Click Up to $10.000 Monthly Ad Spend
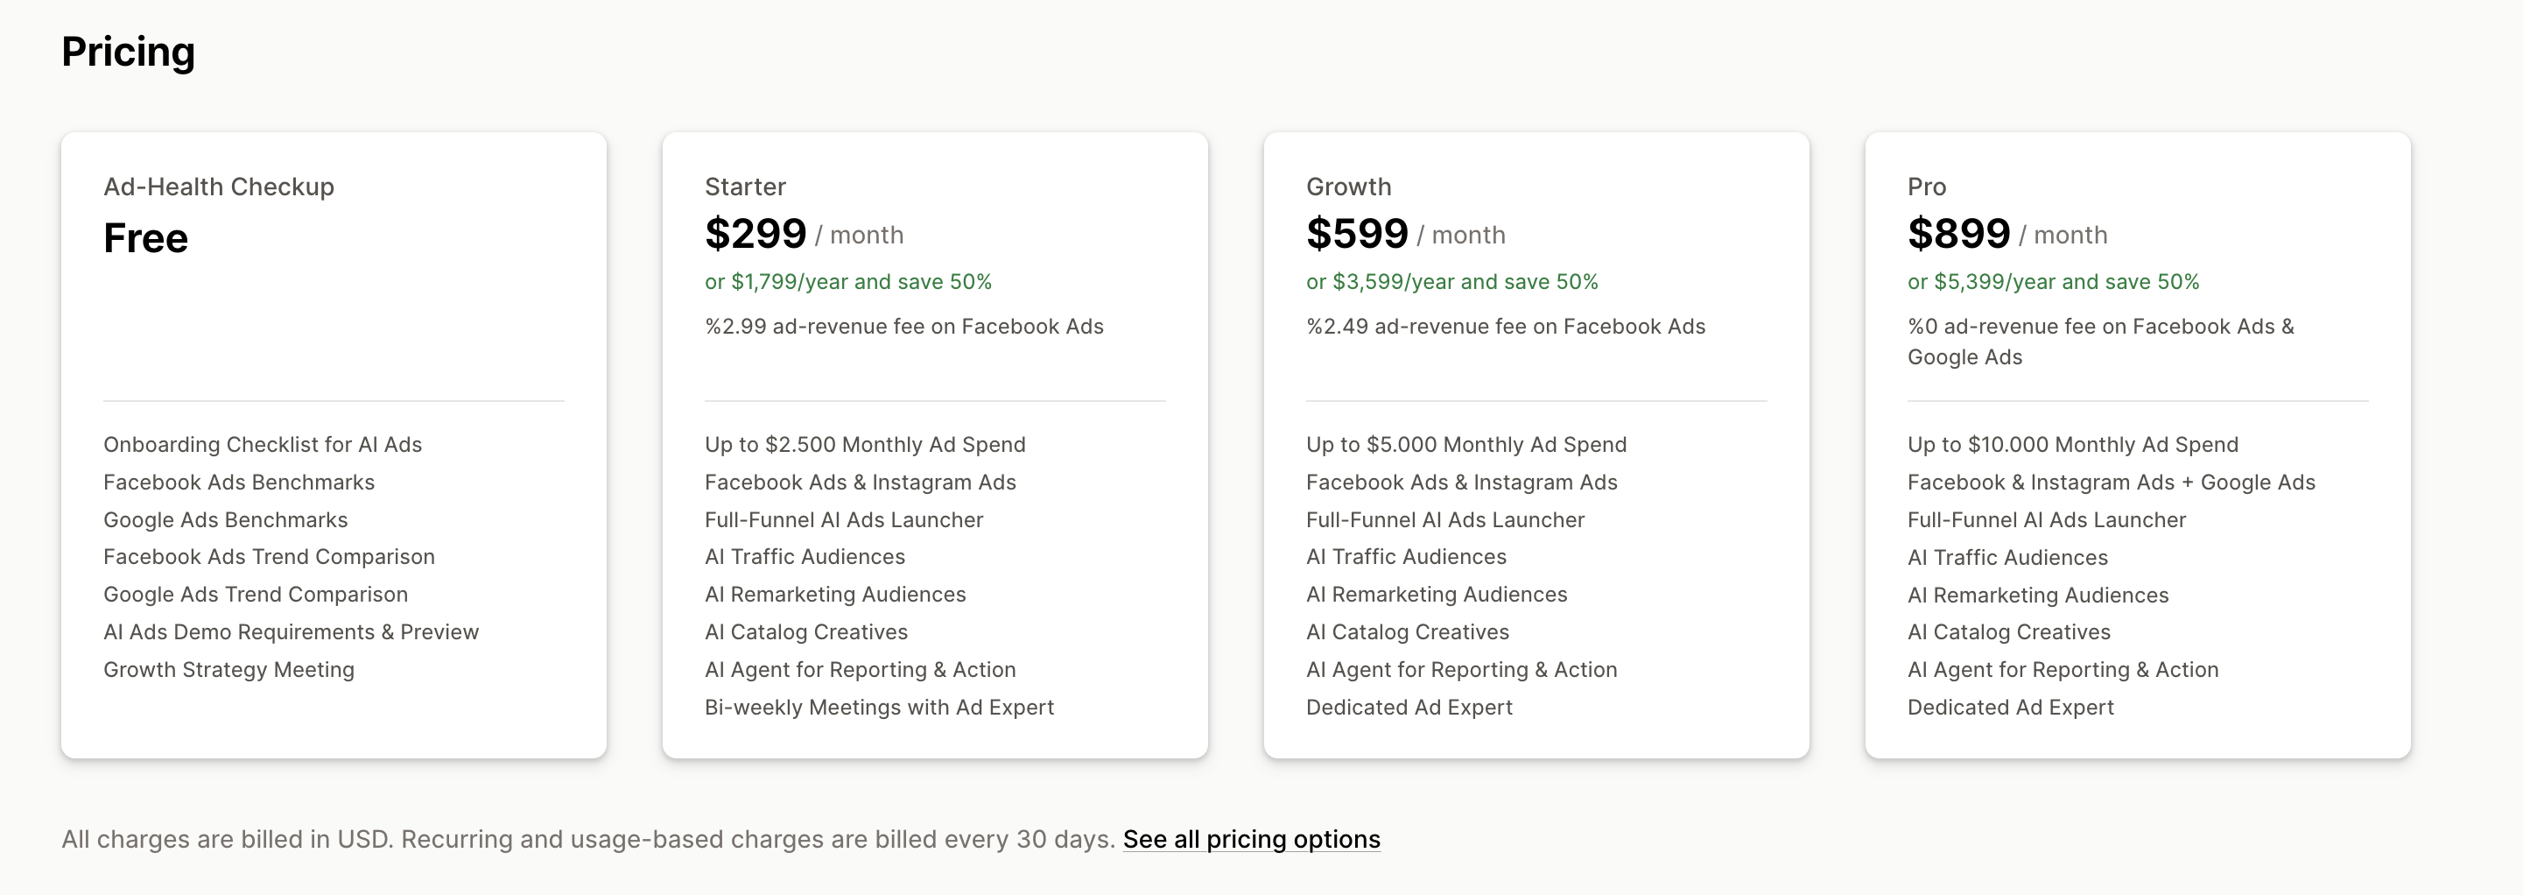The width and height of the screenshot is (2523, 895). [2072, 444]
